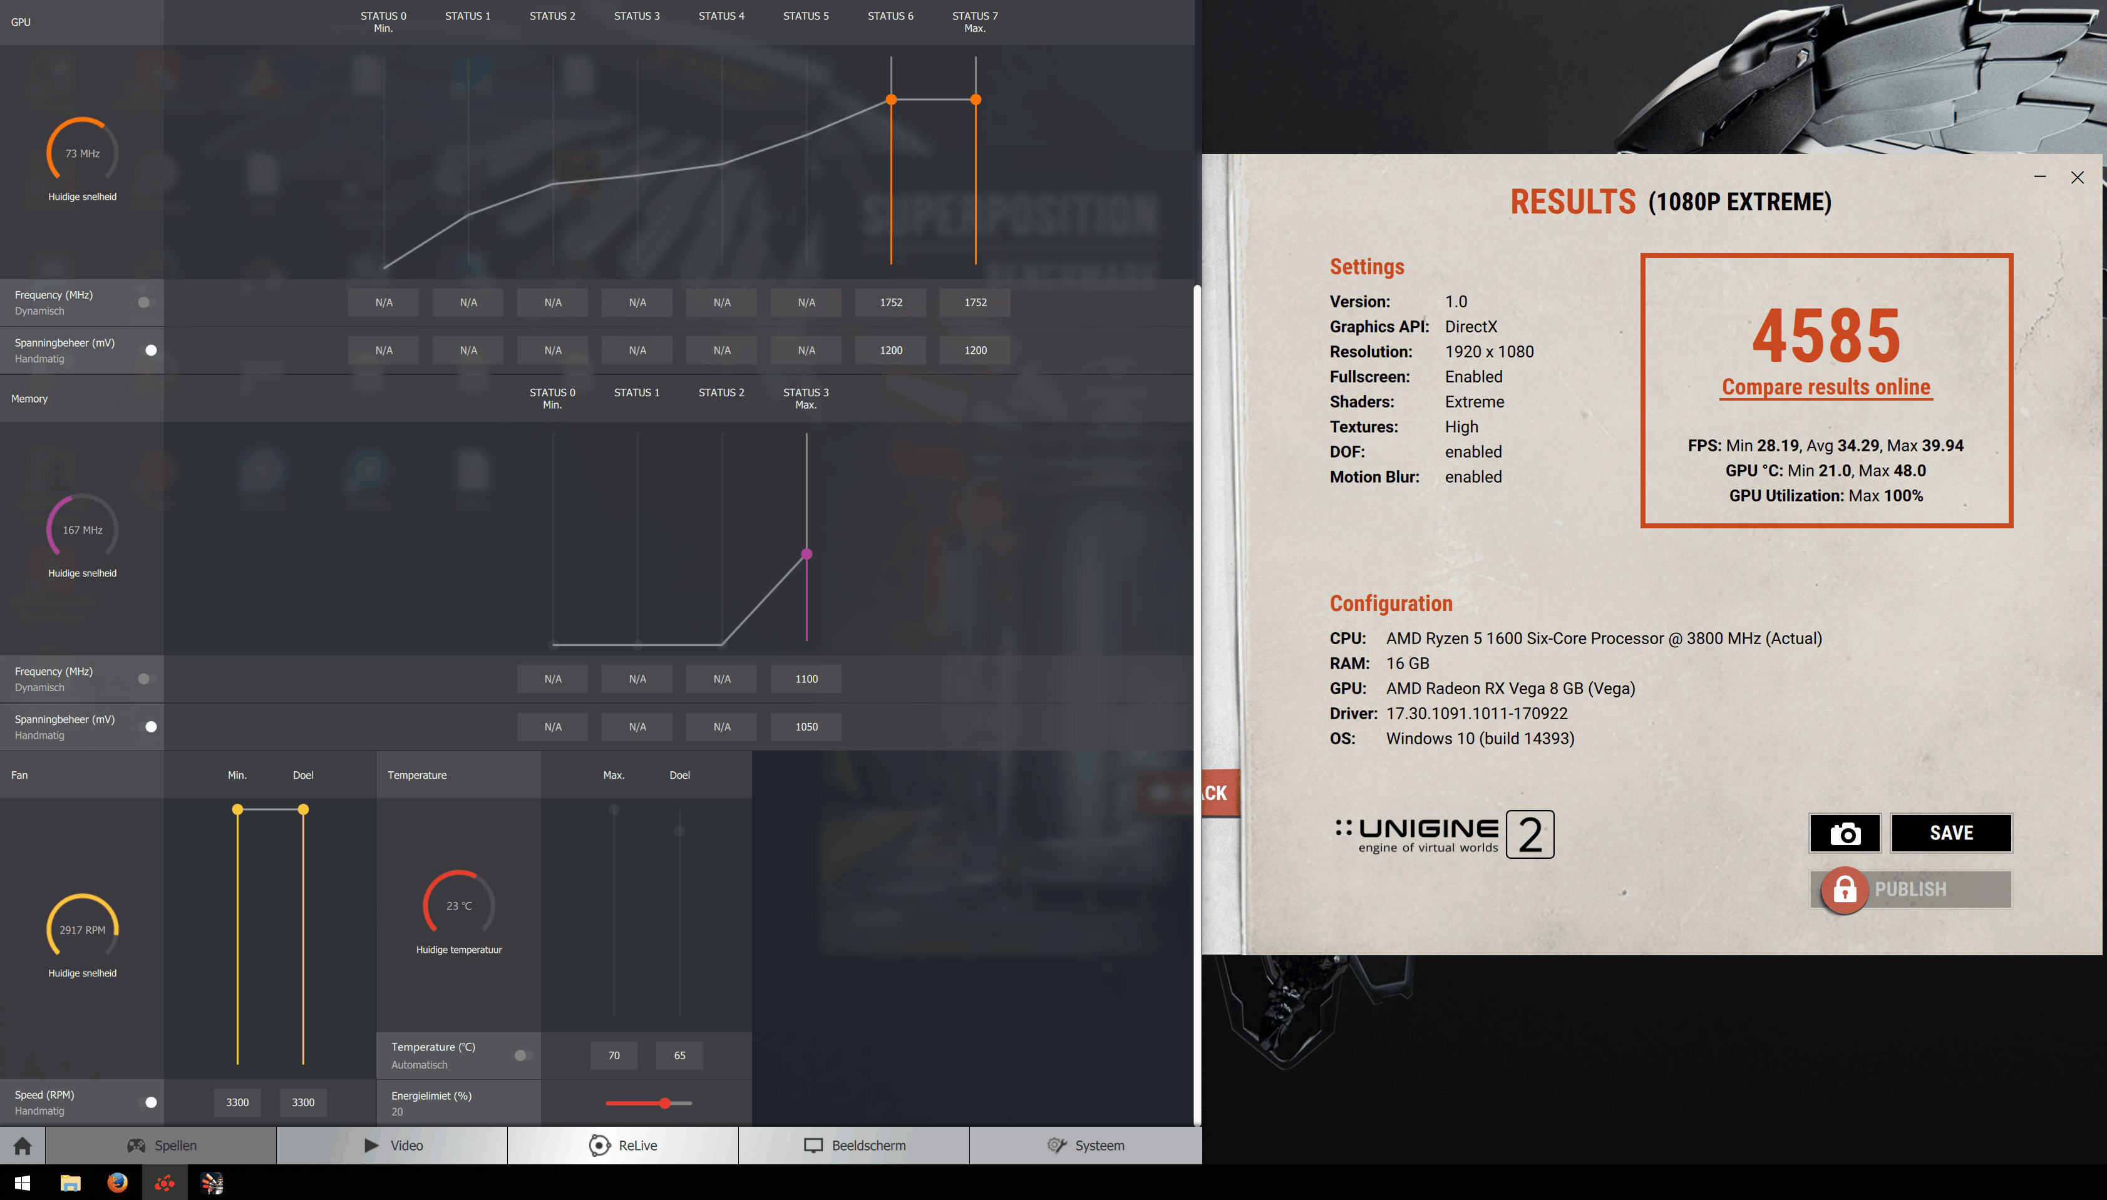Click the PUBLISH button
Image resolution: width=2107 pixels, height=1200 pixels.
1911,890
